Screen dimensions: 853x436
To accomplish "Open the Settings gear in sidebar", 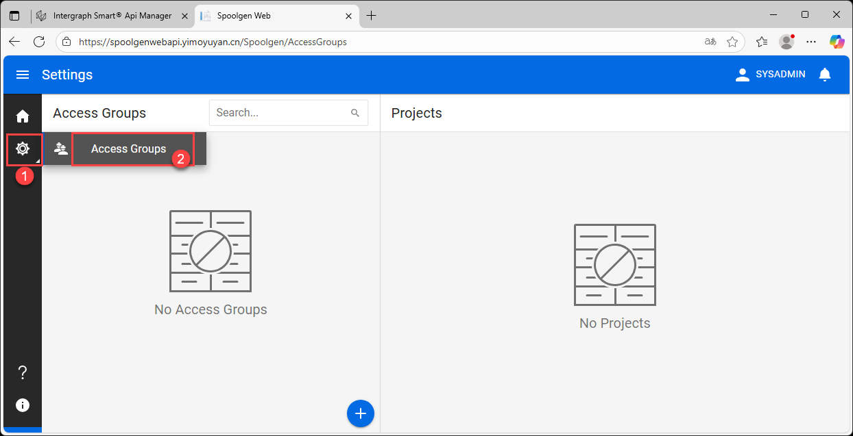I will [23, 149].
